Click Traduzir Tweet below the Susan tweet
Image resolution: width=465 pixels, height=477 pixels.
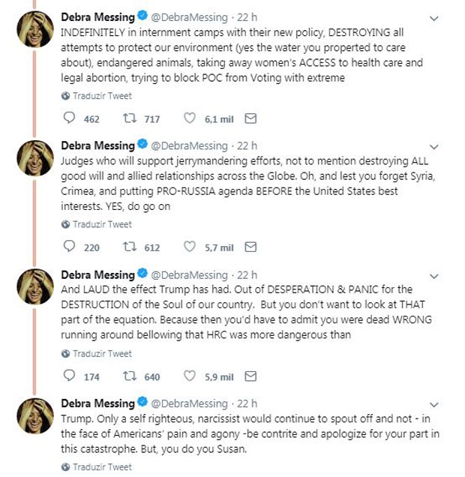coord(97,467)
